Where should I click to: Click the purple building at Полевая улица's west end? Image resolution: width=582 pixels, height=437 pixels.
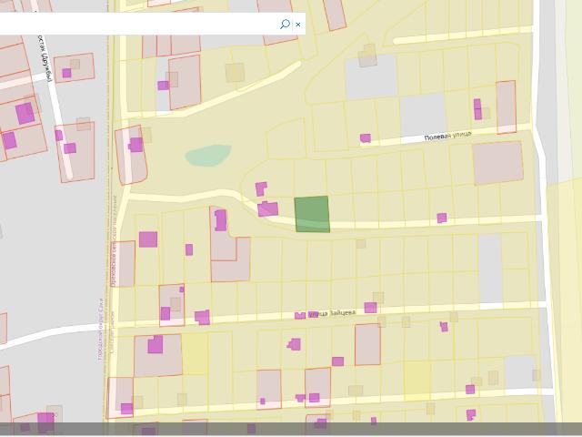coord(366,138)
